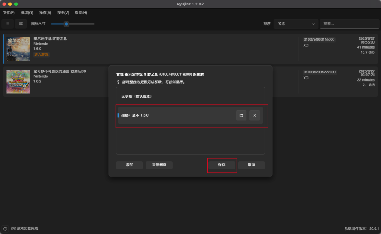The width and height of the screenshot is (381, 234).
Task: Open the 选项(O) menu
Action: click(27, 13)
